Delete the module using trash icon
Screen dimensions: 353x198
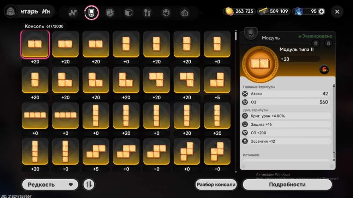point(316,43)
